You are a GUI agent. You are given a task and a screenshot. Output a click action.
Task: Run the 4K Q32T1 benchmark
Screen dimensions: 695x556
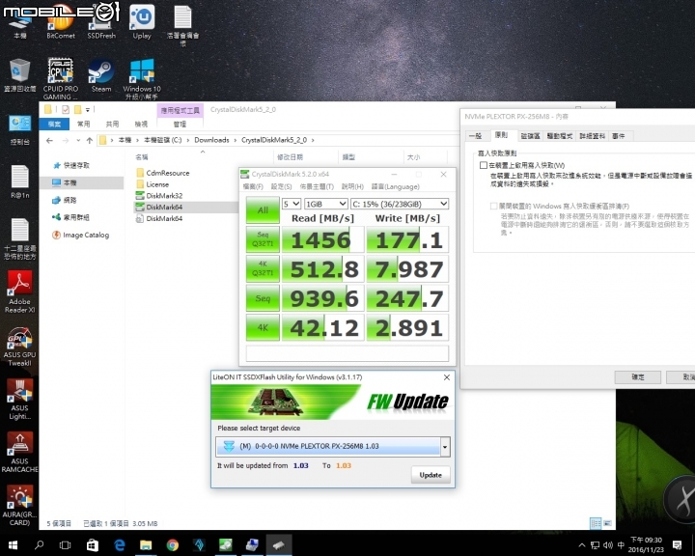(x=263, y=268)
